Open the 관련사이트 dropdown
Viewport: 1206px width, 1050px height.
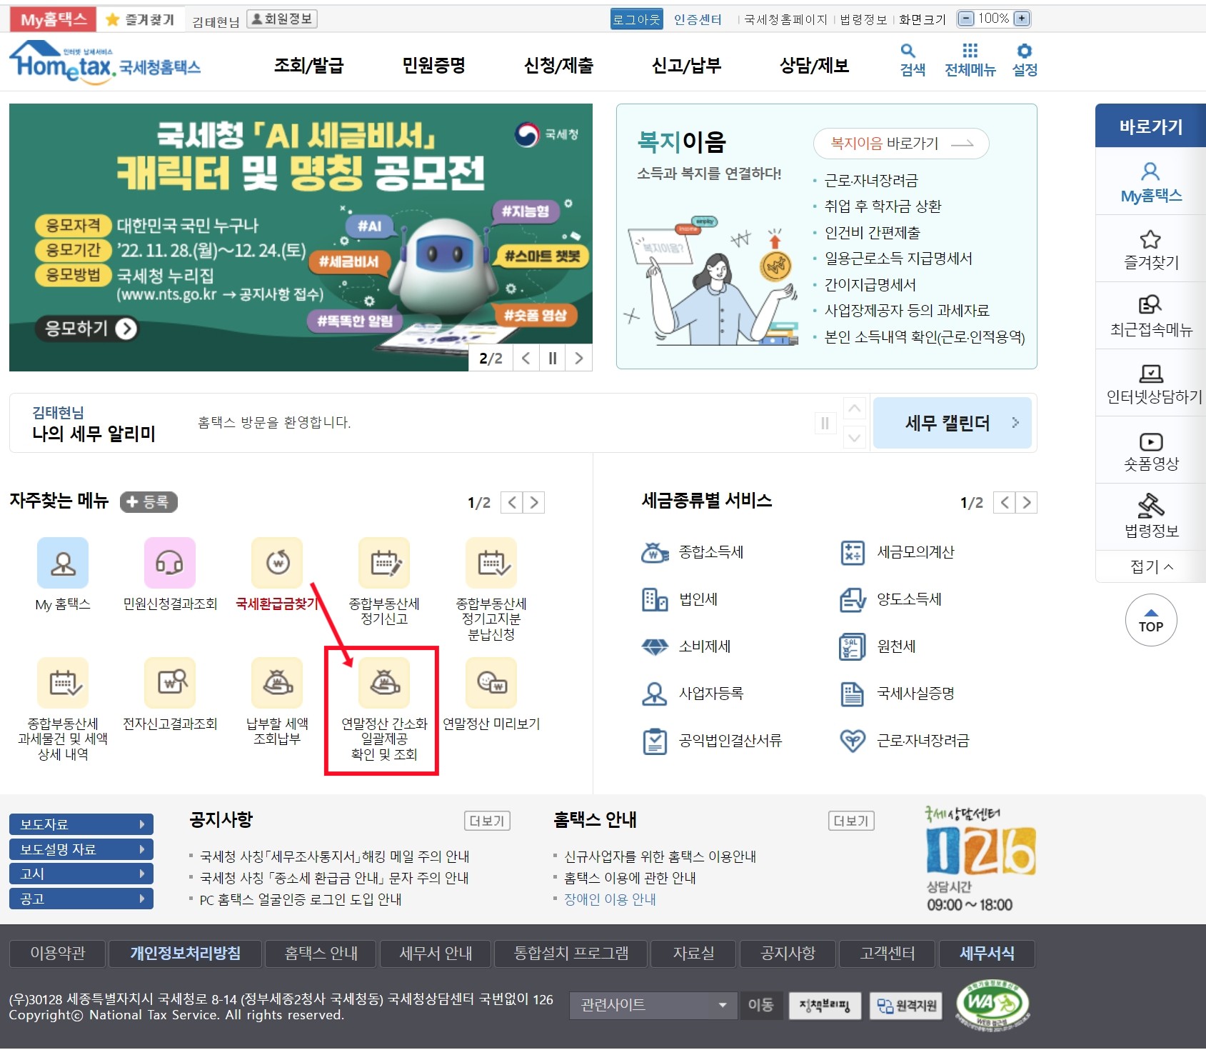(x=653, y=1005)
